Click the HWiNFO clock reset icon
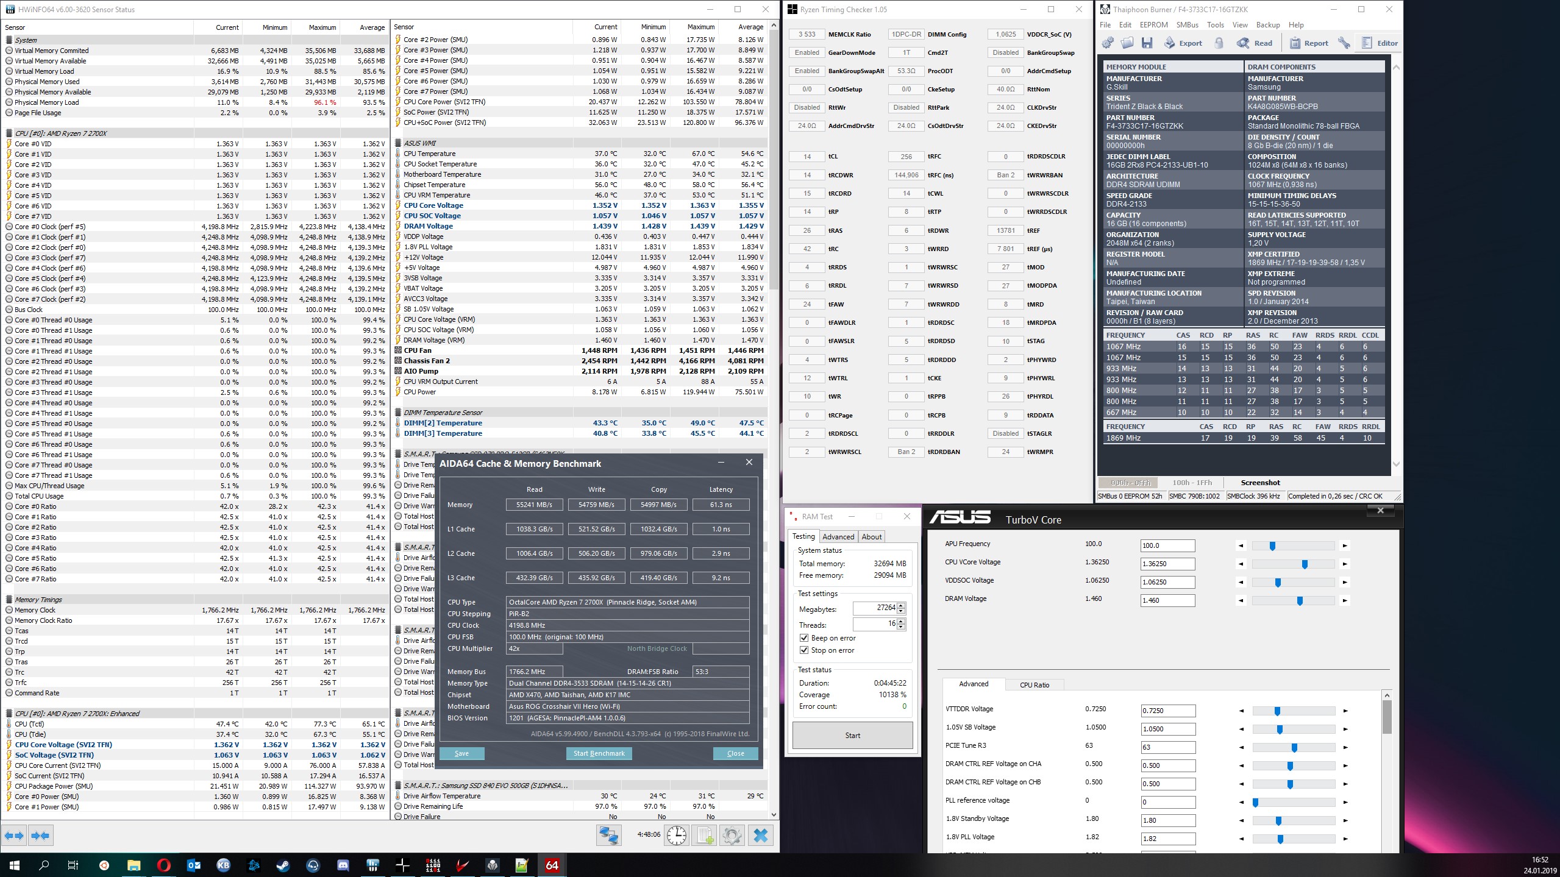 pos(677,835)
